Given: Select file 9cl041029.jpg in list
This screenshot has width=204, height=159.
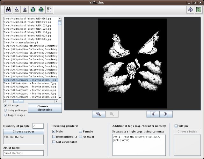Looking at the screenshot, I should point(31,29).
